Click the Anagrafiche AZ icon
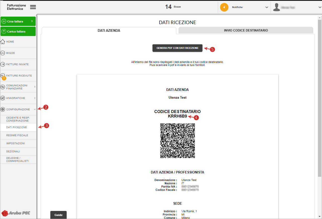 [x=3, y=98]
